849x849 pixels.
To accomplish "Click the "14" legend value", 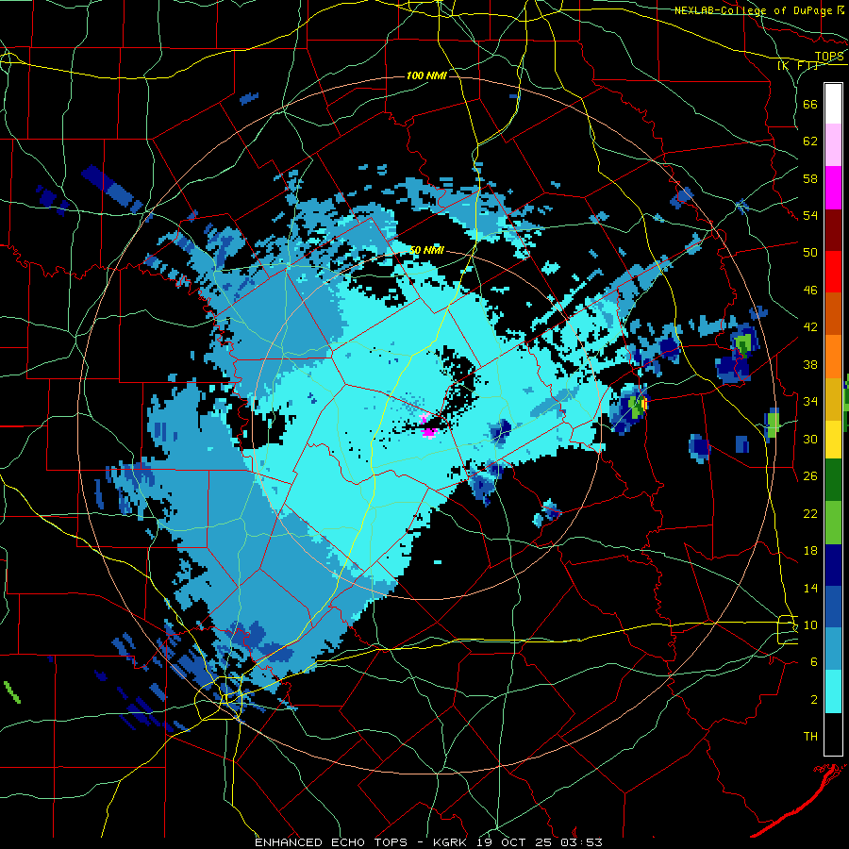I will (x=810, y=588).
